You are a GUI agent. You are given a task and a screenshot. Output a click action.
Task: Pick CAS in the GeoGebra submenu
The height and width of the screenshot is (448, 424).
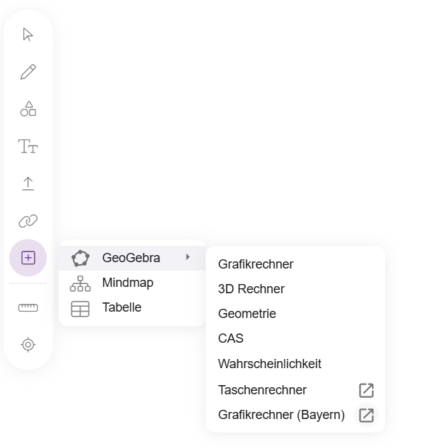click(x=231, y=338)
